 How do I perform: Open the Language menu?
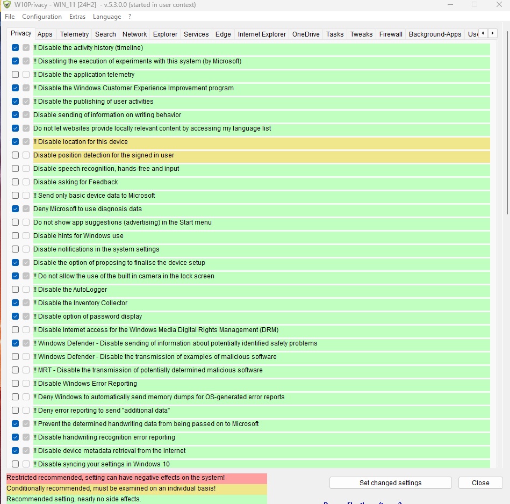click(107, 17)
